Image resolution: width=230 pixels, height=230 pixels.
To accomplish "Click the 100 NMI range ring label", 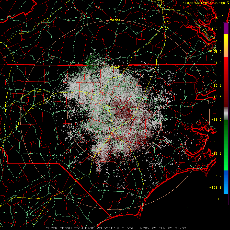I will click(x=115, y=20).
